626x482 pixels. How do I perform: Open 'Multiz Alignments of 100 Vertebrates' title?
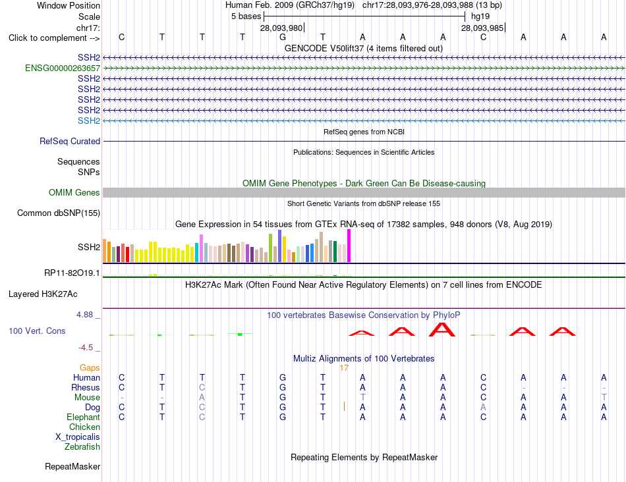(364, 358)
